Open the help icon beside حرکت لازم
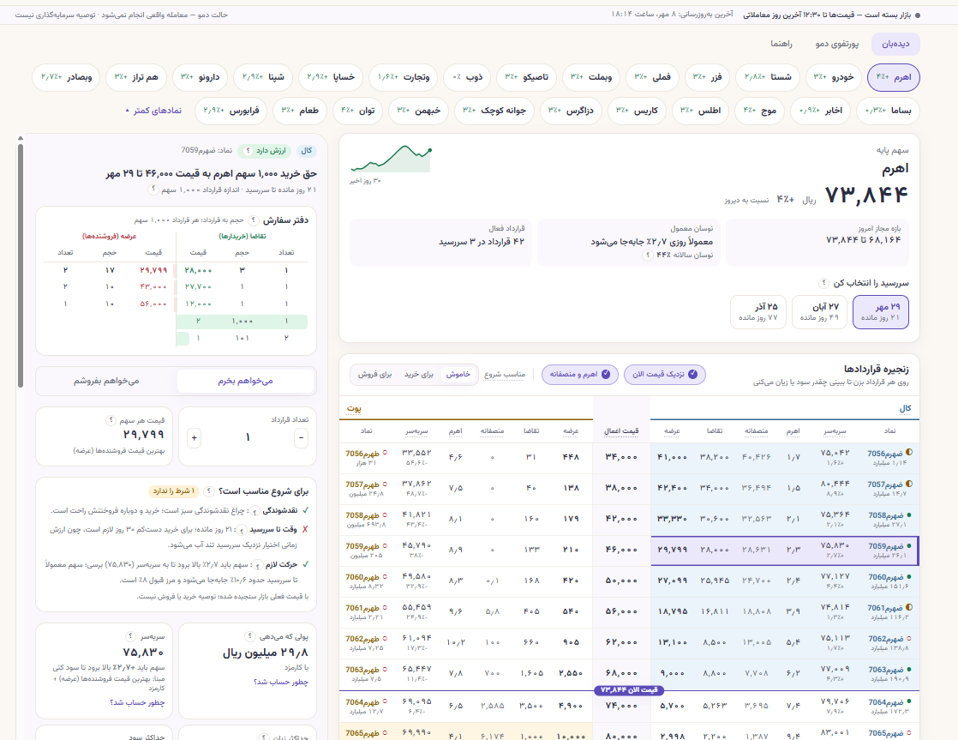 259,565
